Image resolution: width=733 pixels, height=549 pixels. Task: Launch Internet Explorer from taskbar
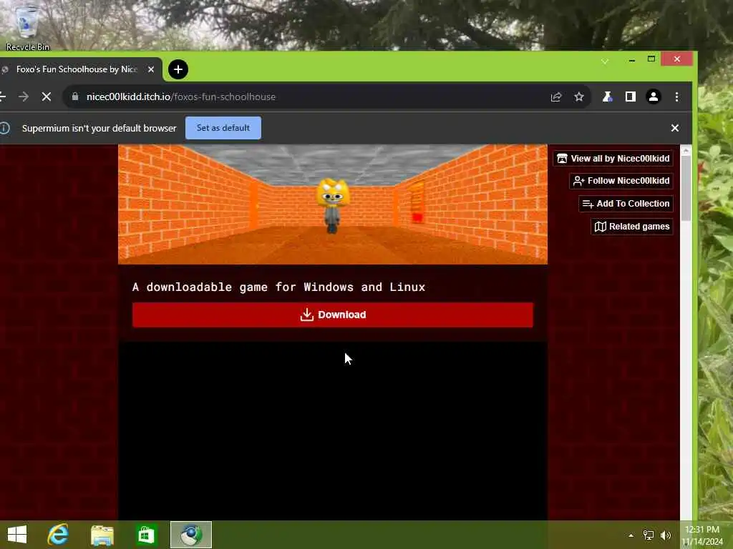58,535
